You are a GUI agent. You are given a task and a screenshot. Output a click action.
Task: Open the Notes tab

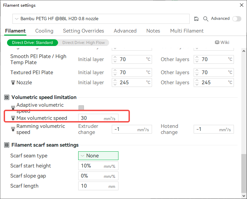point(153,31)
